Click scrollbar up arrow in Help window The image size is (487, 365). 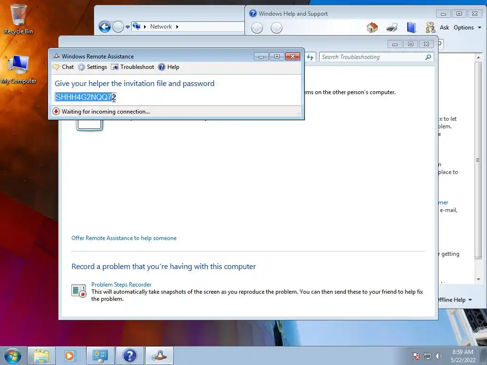point(478,58)
